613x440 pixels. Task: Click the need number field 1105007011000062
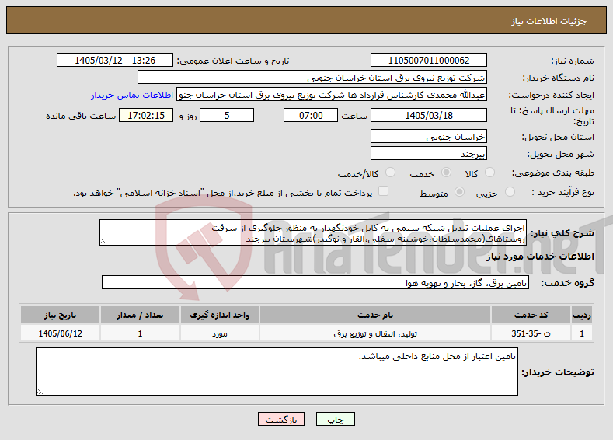click(x=428, y=60)
